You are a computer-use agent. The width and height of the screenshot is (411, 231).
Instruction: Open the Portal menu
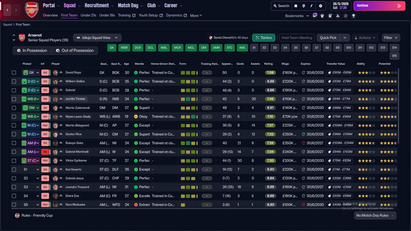(51, 5)
